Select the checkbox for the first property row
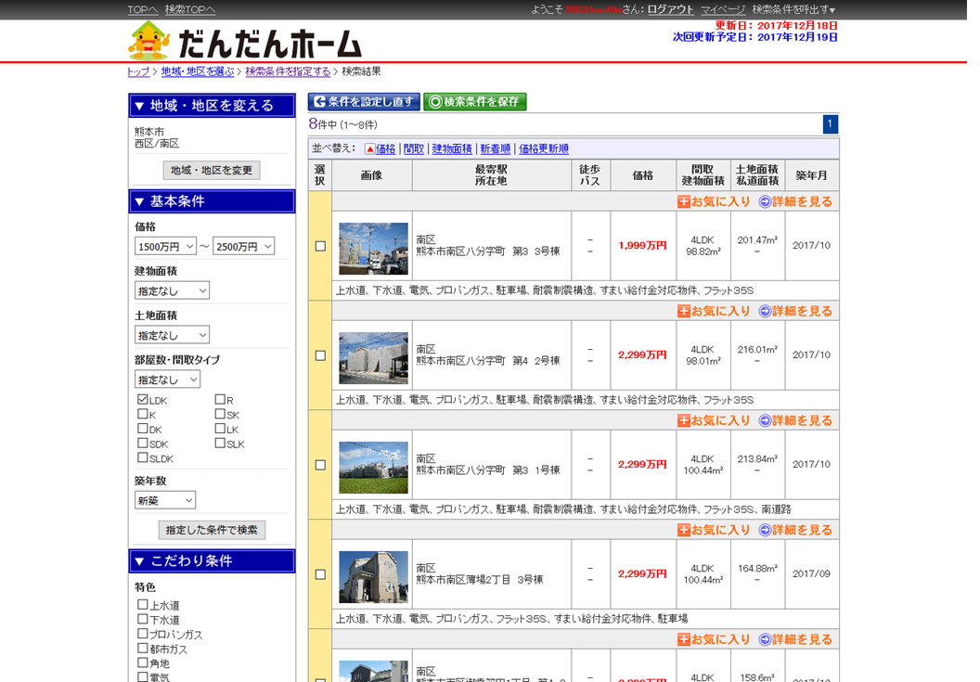The width and height of the screenshot is (980, 682). 320,246
